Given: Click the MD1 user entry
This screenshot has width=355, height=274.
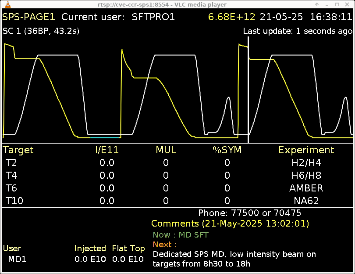Looking at the screenshot, I should point(18,259).
